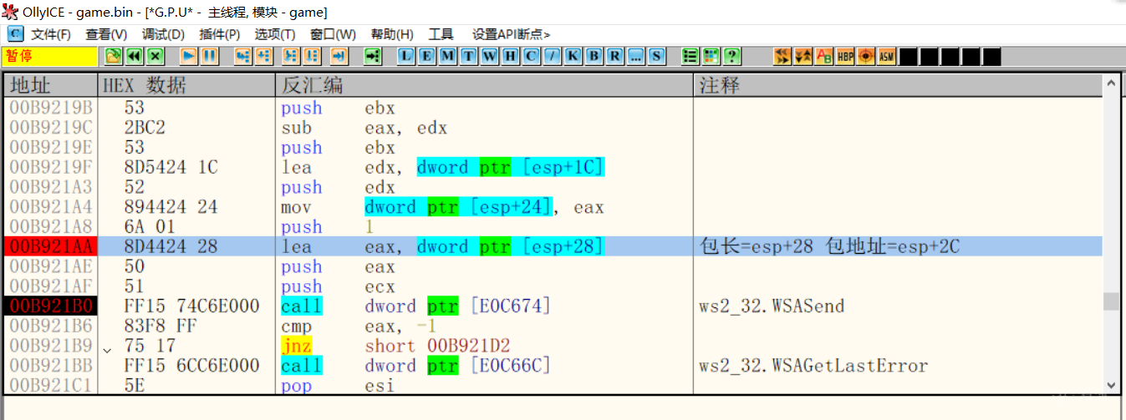Click the Step into toolbar icon
This screenshot has width=1126, height=420.
tap(242, 56)
